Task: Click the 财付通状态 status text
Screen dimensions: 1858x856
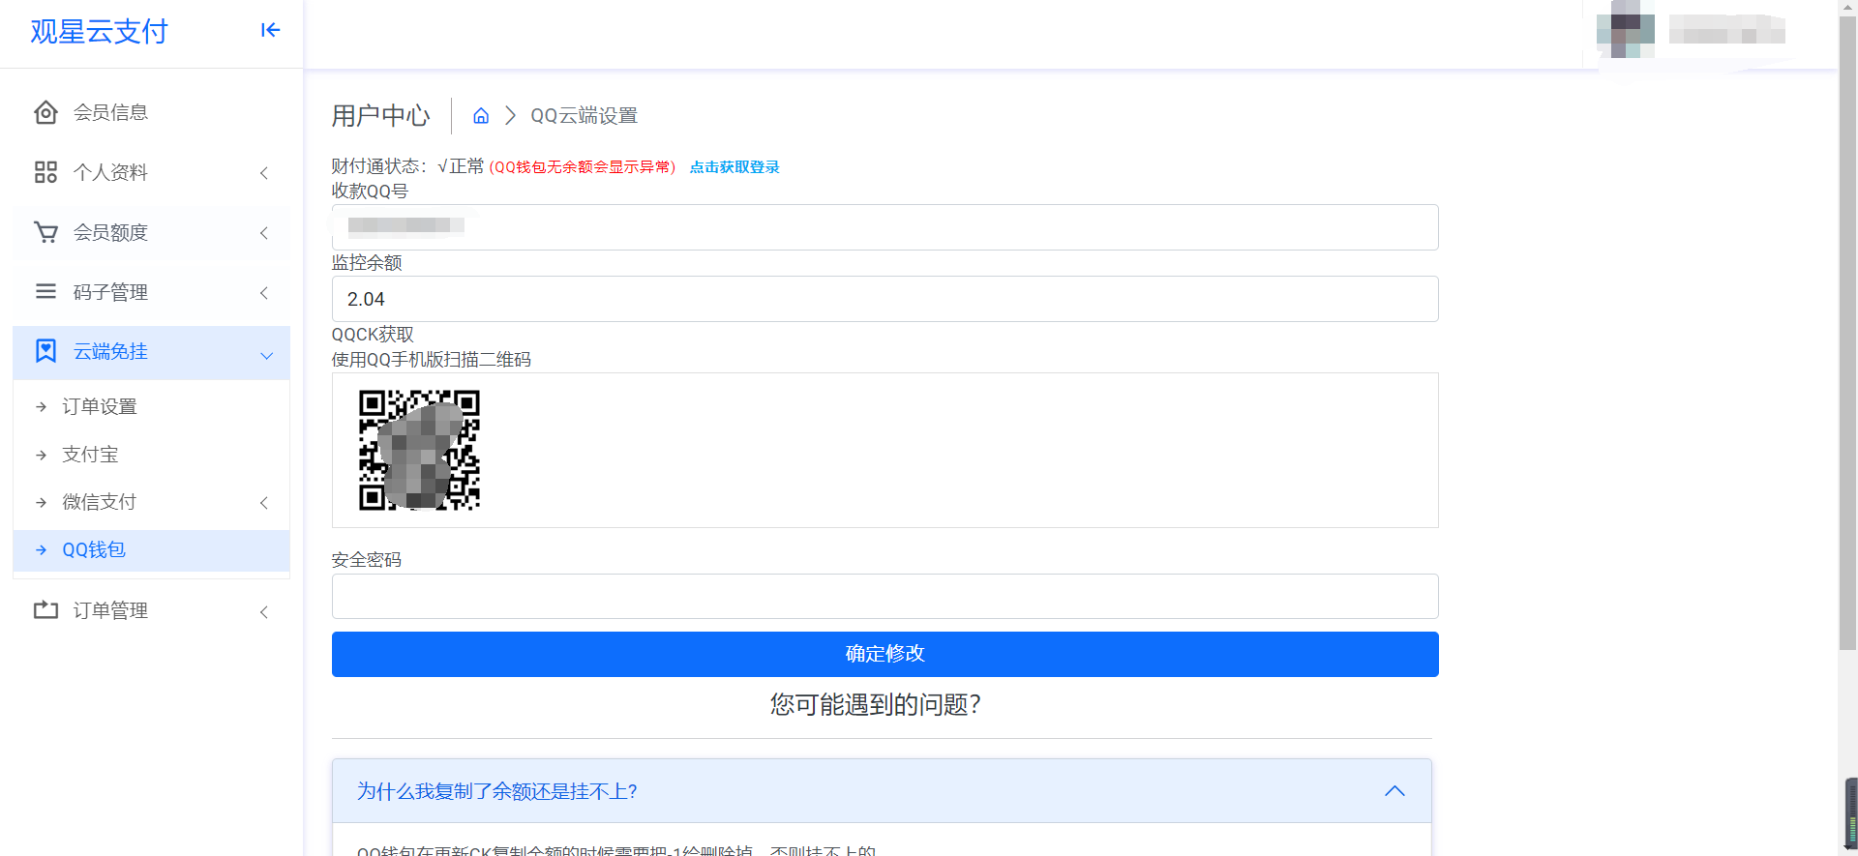Action: click(x=407, y=166)
